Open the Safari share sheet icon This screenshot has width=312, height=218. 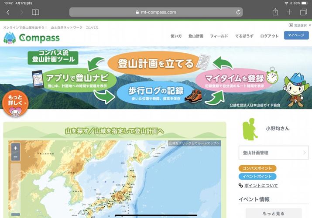[275, 12]
